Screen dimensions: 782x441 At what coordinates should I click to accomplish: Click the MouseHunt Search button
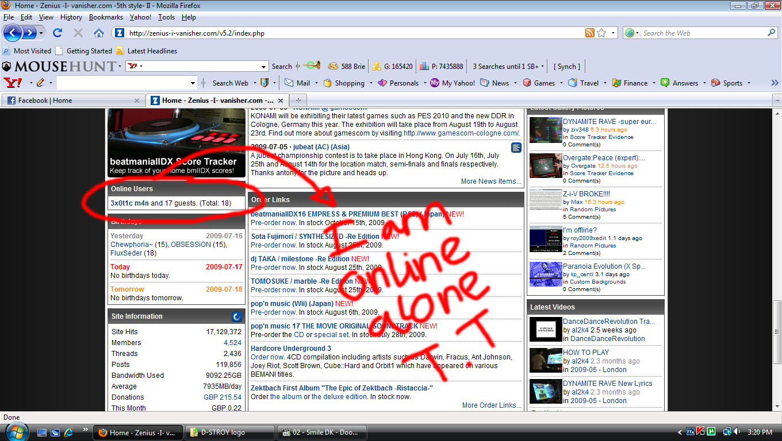(282, 67)
